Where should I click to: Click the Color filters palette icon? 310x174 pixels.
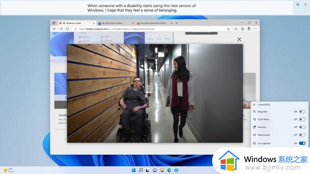[x=254, y=119]
